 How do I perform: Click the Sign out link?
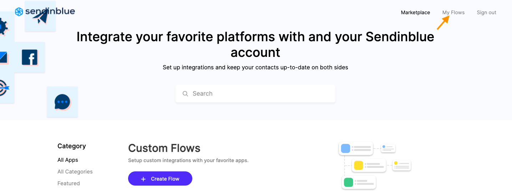point(486,12)
